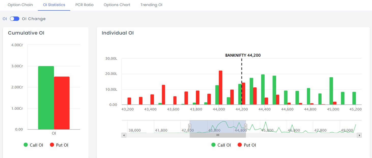
Task: Open the Options Chart tab
Action: pos(117,5)
